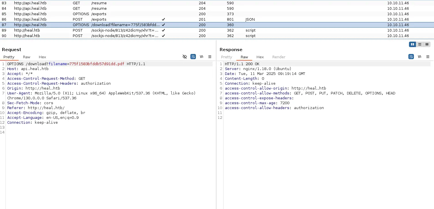Click Sec-Fetch-Mode: cors line
434x209 pixels.
[30, 103]
